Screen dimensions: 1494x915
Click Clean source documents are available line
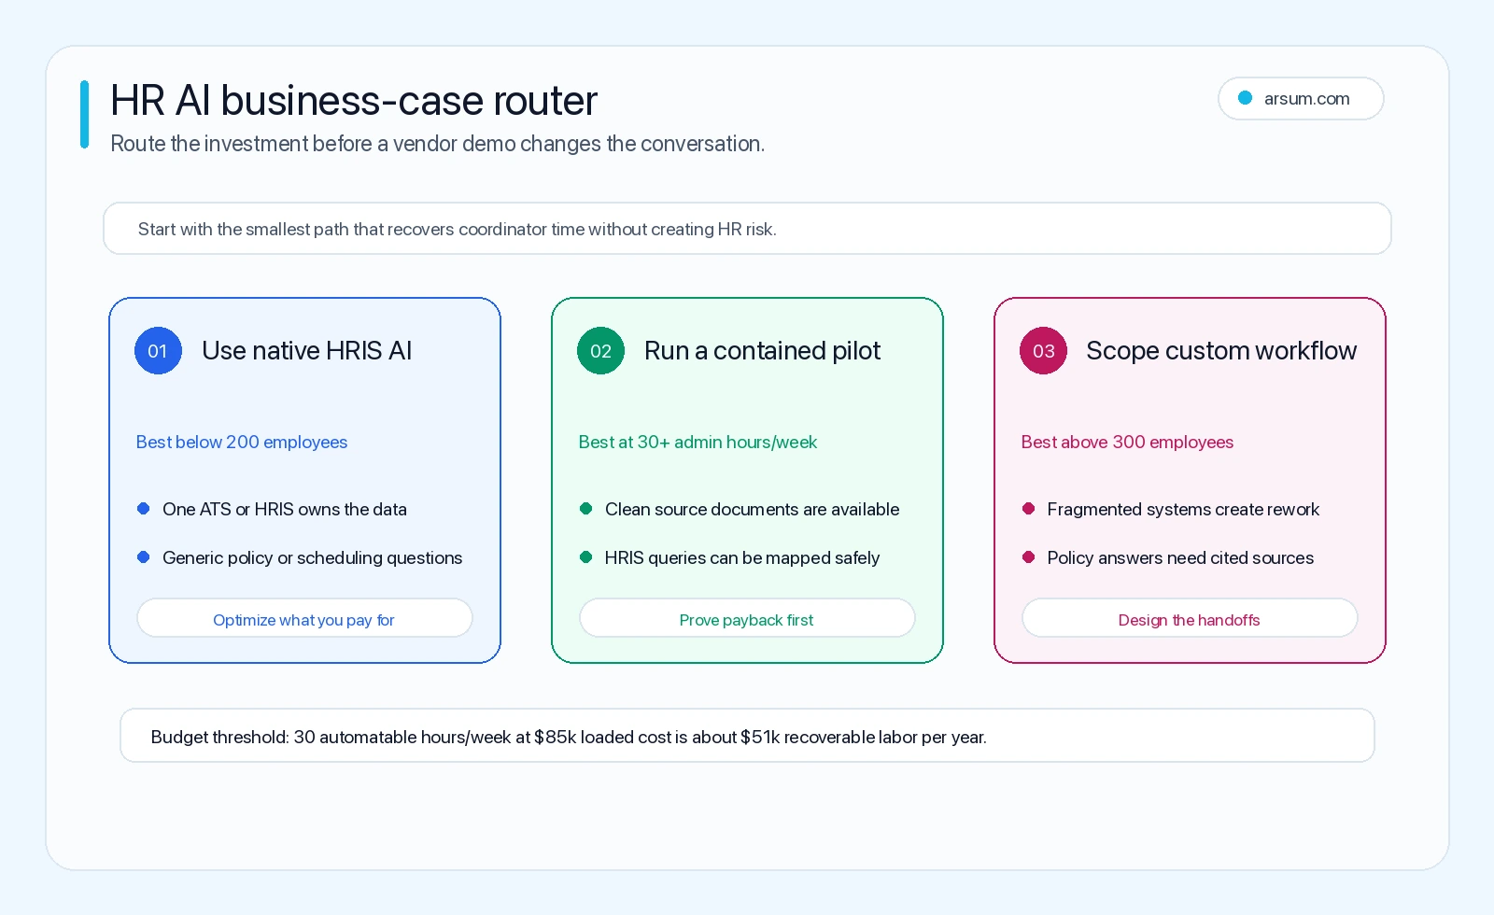[x=752, y=509]
